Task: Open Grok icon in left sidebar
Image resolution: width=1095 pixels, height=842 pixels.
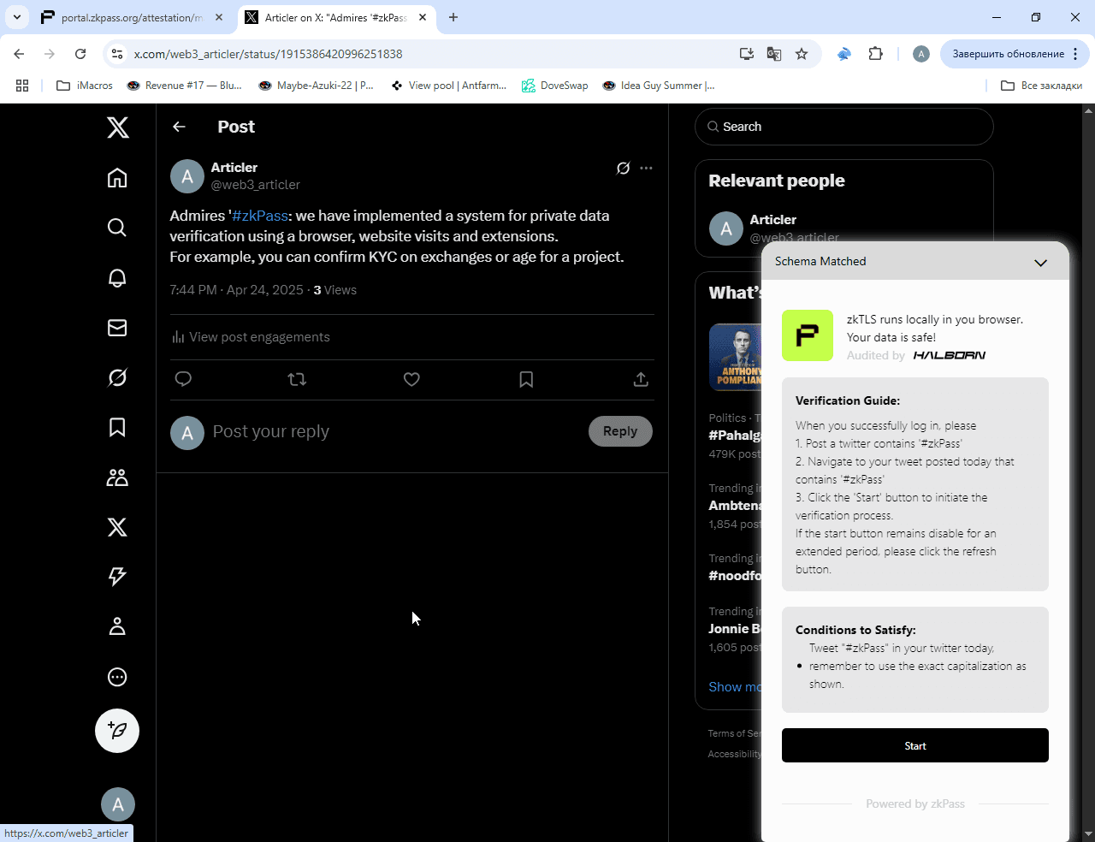Action: 117,377
